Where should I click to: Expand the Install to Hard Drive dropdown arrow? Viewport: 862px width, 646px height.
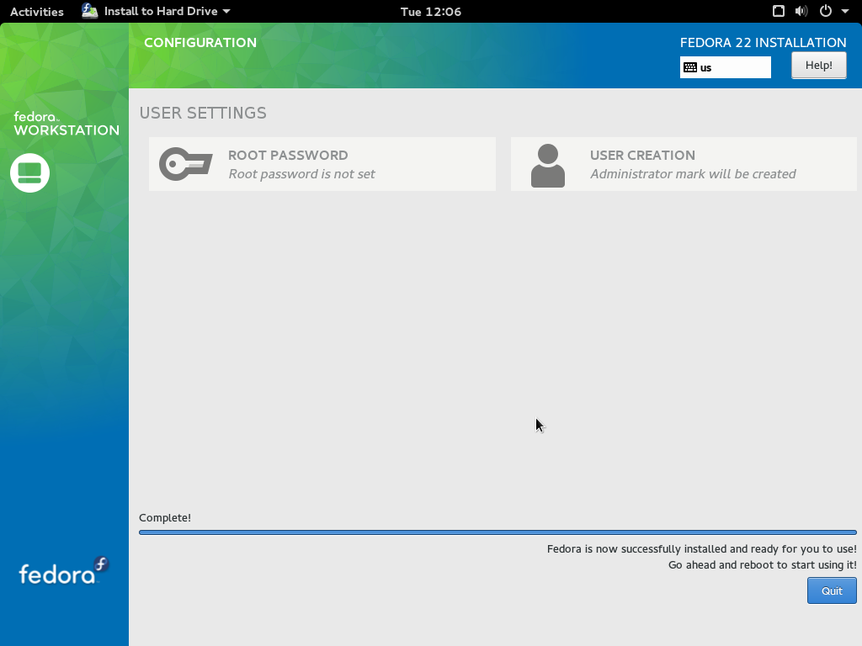226,12
